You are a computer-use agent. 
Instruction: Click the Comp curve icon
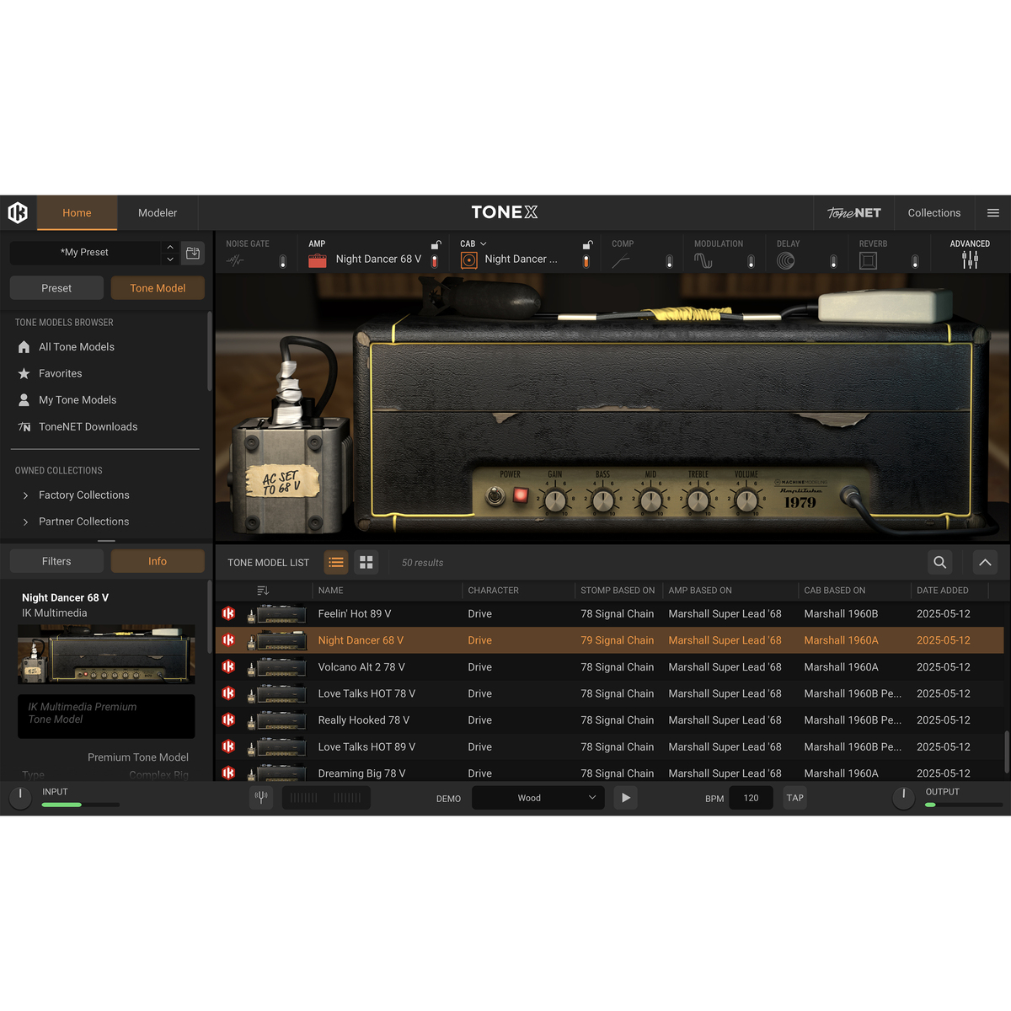pos(621,261)
